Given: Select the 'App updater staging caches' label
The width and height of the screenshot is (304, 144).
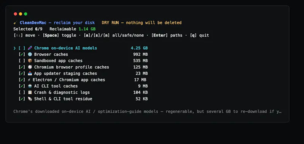Looking at the screenshot, I should [65, 74].
